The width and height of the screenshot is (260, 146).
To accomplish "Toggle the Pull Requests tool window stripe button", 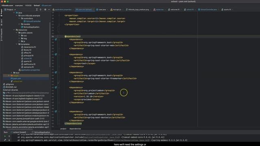I will [2, 35].
